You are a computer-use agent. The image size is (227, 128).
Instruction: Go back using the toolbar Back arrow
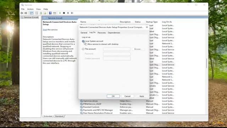pos(22,13)
